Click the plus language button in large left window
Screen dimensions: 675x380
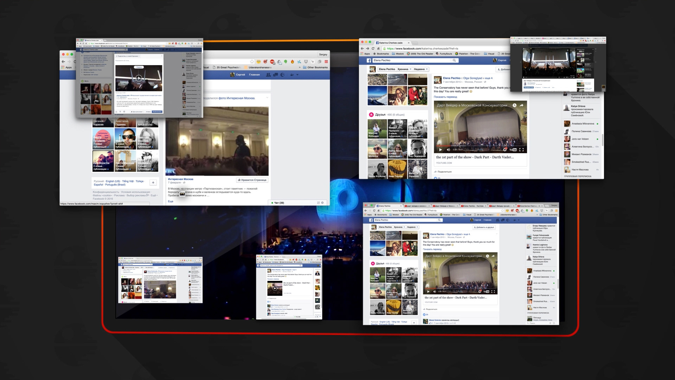pos(153,182)
